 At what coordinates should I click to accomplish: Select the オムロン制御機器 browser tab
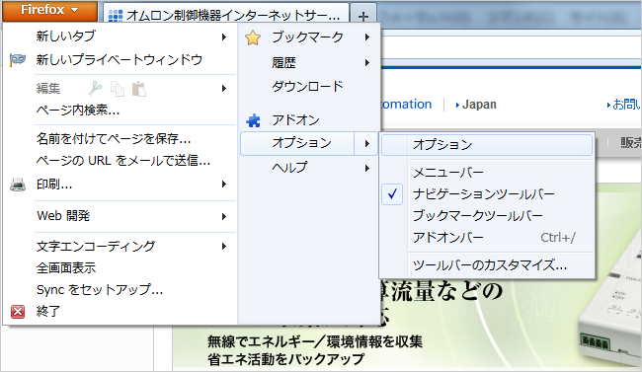[226, 16]
